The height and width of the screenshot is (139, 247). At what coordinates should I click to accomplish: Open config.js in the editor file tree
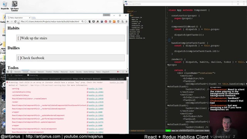[136, 22]
